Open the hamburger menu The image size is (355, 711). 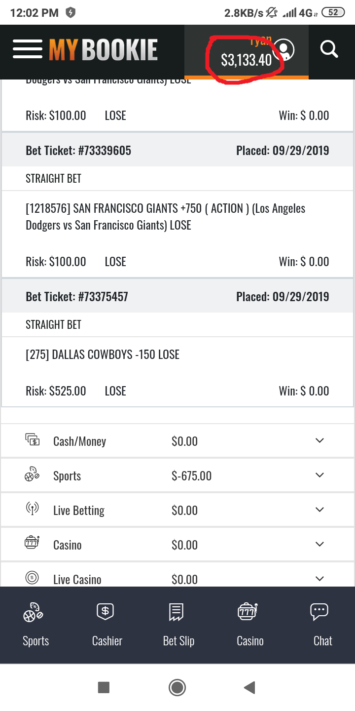pos(28,49)
